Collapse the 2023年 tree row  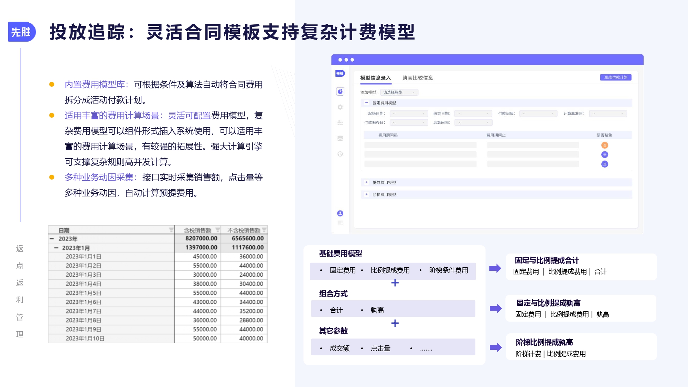click(52, 238)
